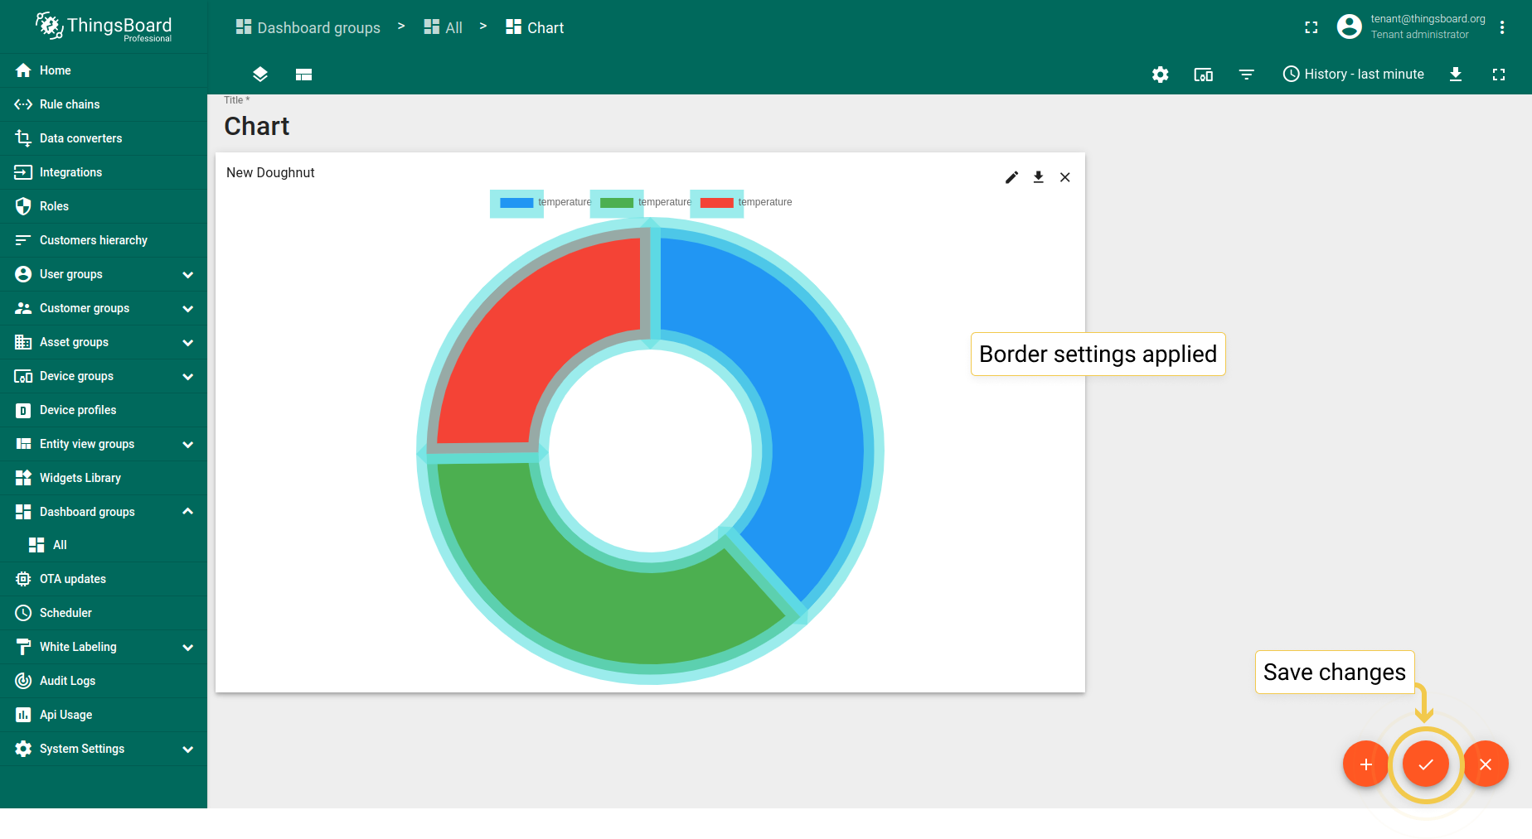The height and width of the screenshot is (839, 1532).
Task: Edit the dashboard Title field
Action: click(257, 126)
